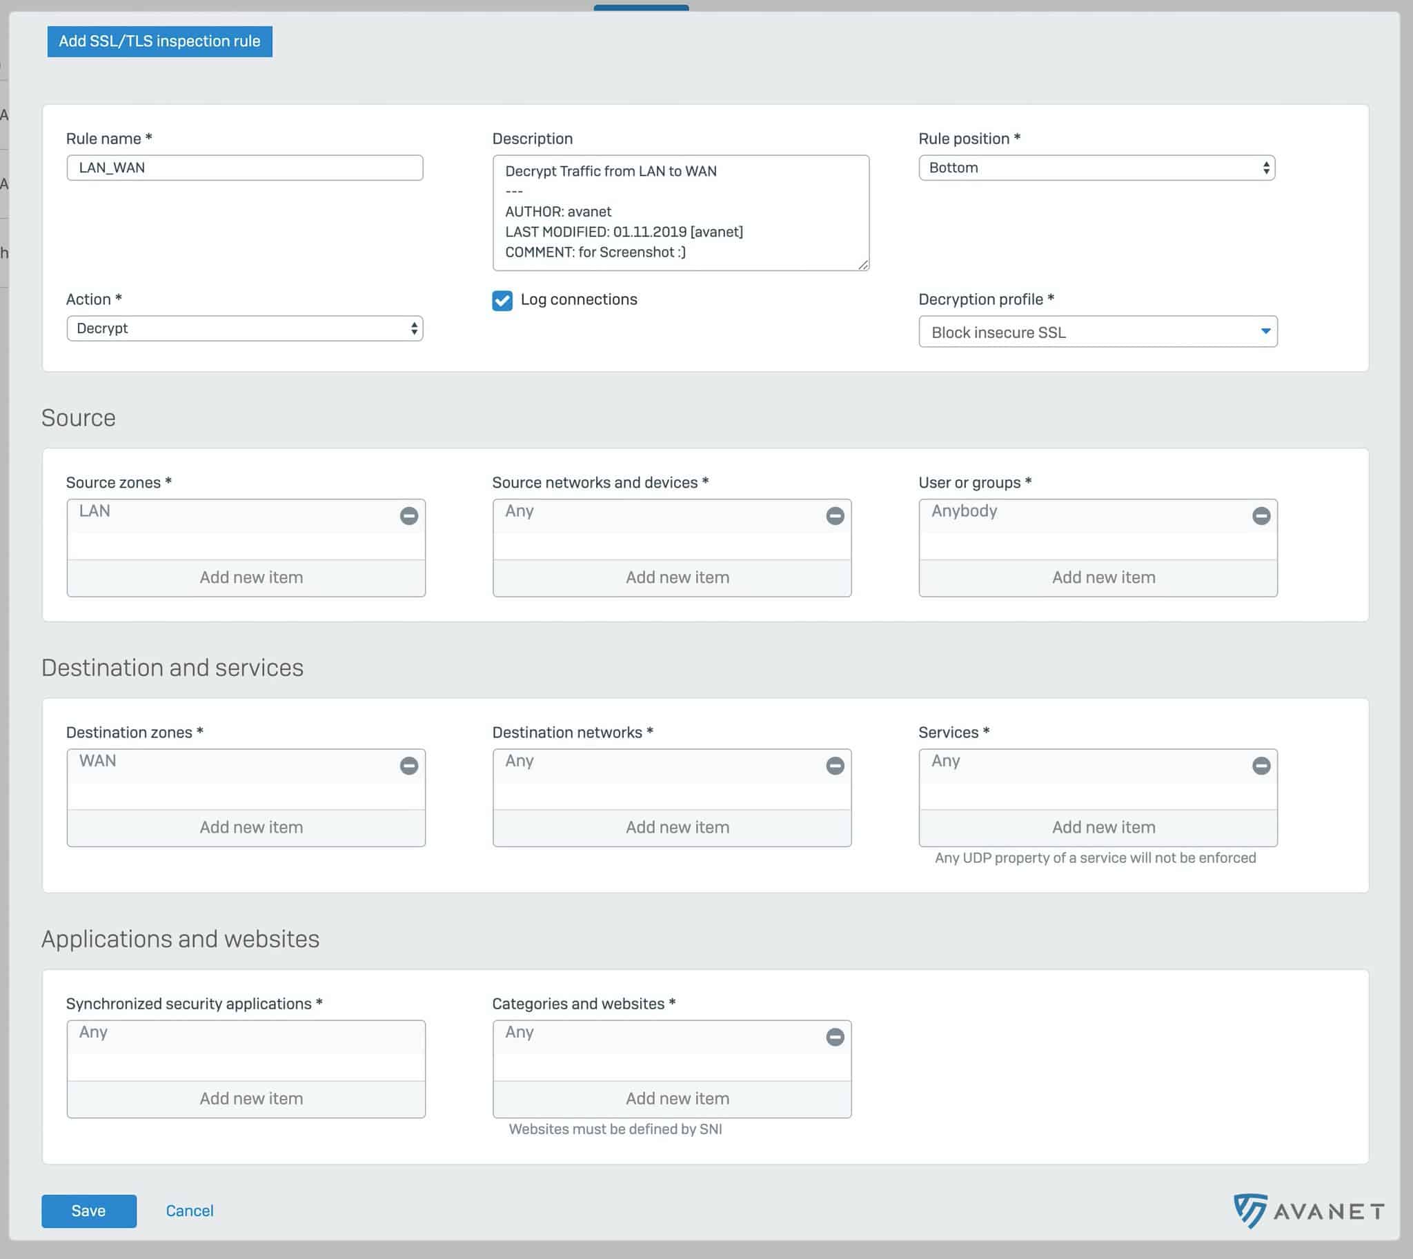
Task: Click into the Description text area
Action: pyautogui.click(x=681, y=212)
